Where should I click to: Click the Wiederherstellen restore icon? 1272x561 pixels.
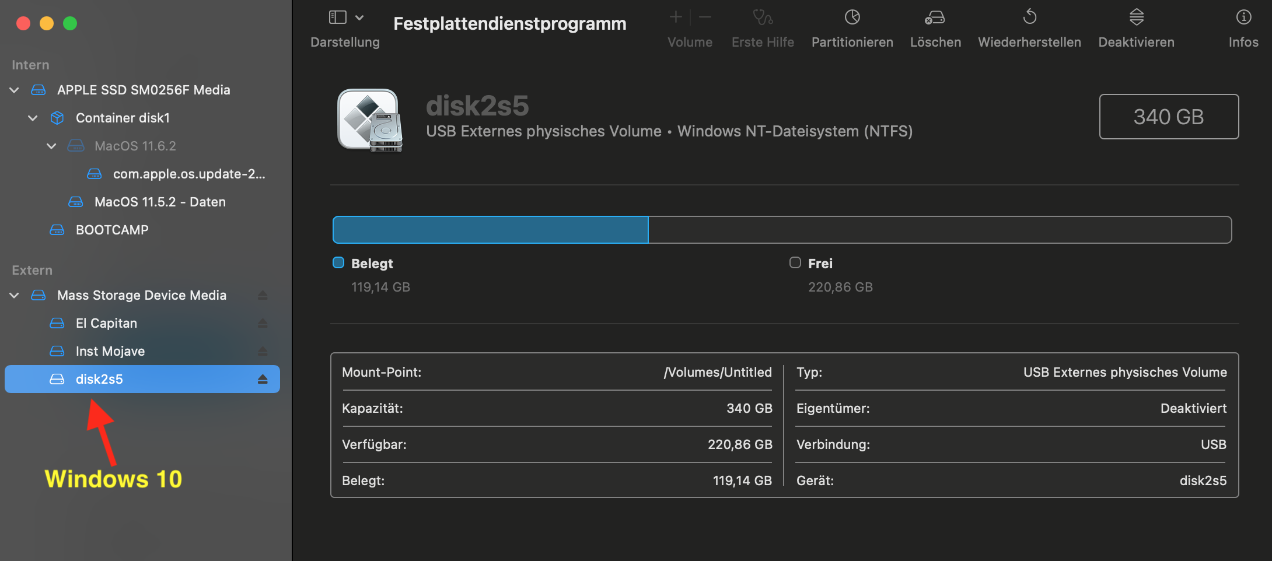point(1029,17)
